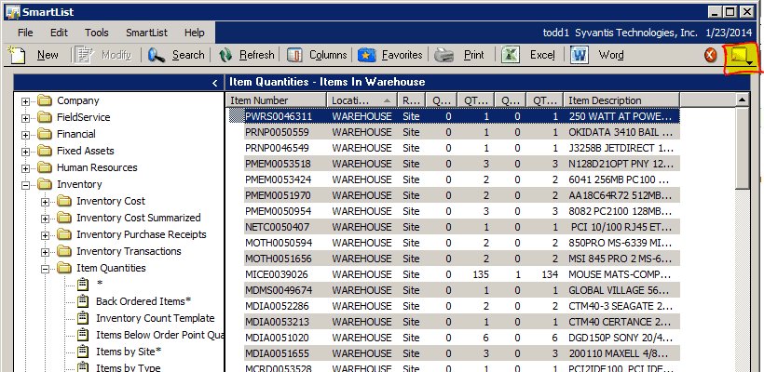
Task: Click the Items by Site clipboard icon
Action: click(x=83, y=352)
